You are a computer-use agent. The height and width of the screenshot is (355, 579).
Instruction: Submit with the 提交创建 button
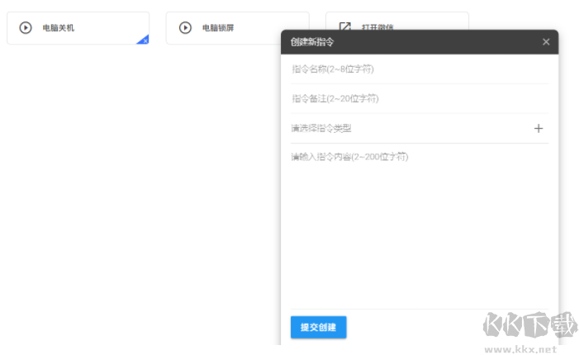click(318, 327)
